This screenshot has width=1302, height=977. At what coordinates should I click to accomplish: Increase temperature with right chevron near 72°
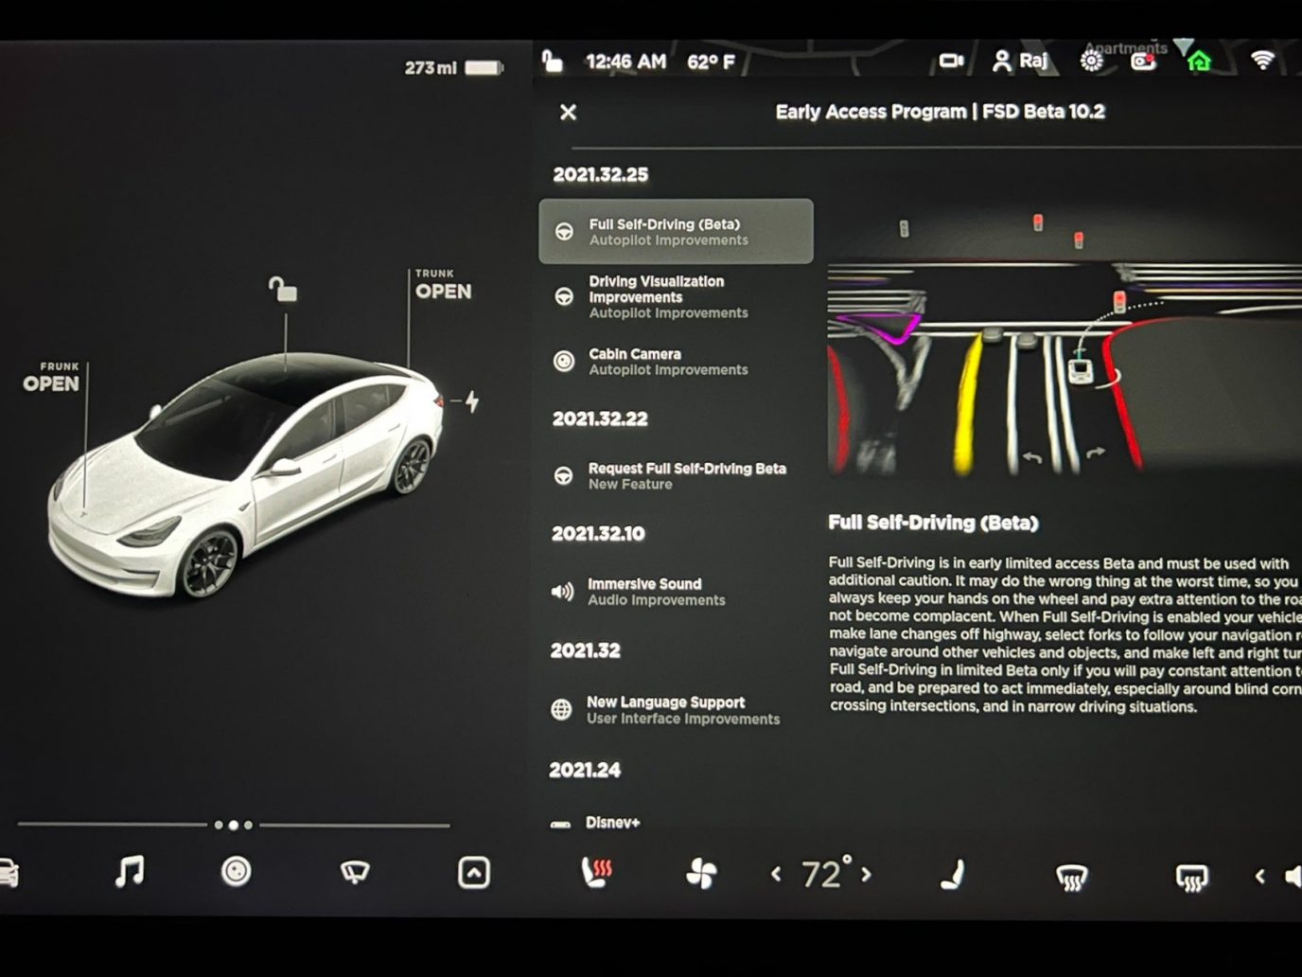pos(865,875)
